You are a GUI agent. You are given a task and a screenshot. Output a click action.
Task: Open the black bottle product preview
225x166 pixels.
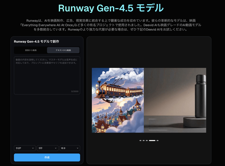(x=175, y=100)
